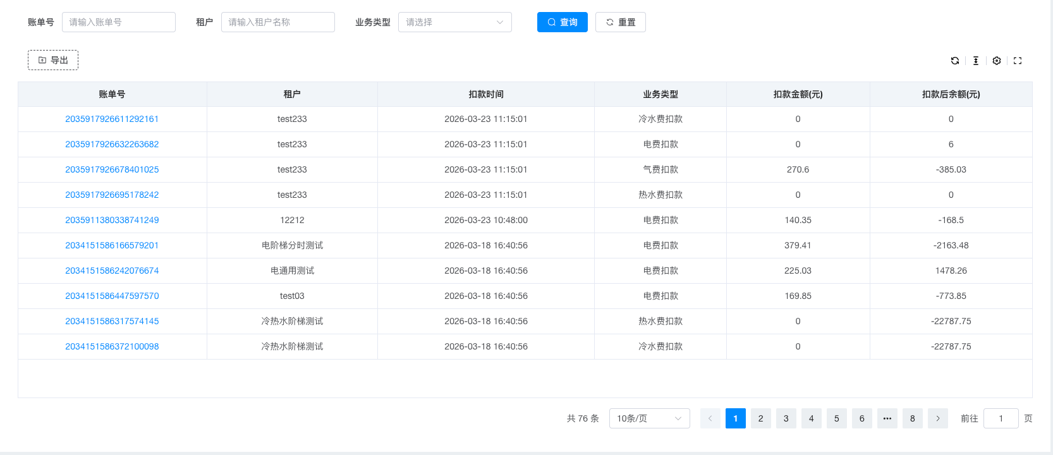Toggle fullscreen table icon
The height and width of the screenshot is (455, 1053).
1018,61
